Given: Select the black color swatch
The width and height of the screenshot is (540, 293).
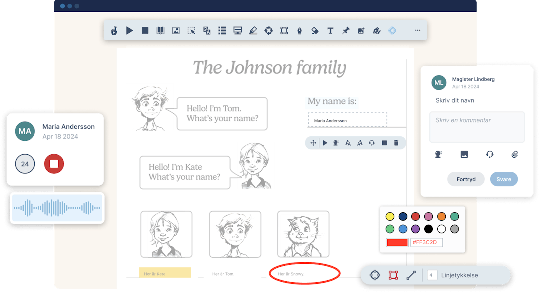Looking at the screenshot, I should click(x=428, y=229).
